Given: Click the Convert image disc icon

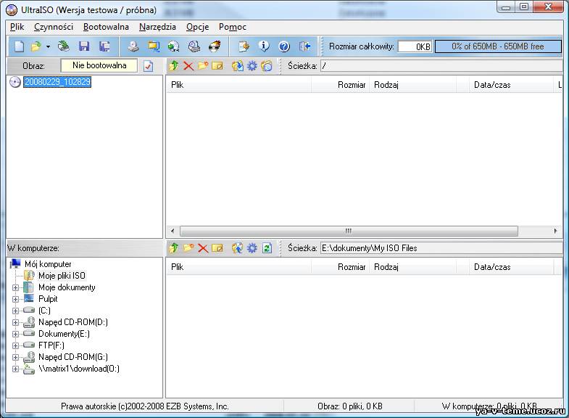Looking at the screenshot, I should tap(174, 46).
